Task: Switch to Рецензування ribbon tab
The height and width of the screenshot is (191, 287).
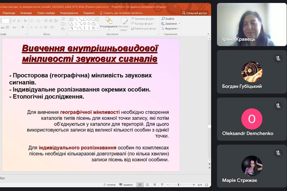Action: click(69, 13)
